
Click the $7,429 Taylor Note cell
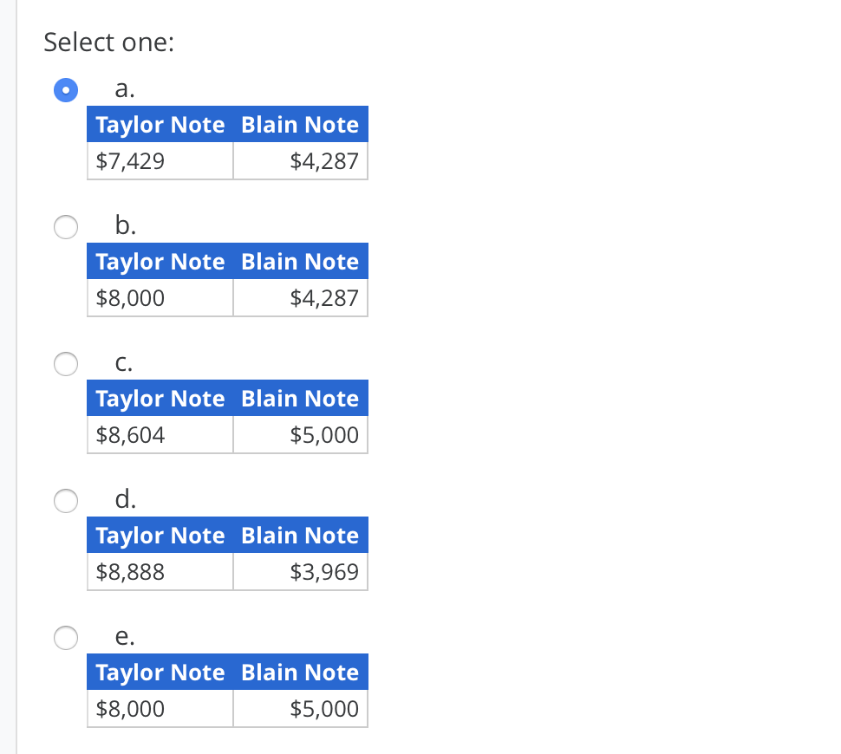[160, 161]
